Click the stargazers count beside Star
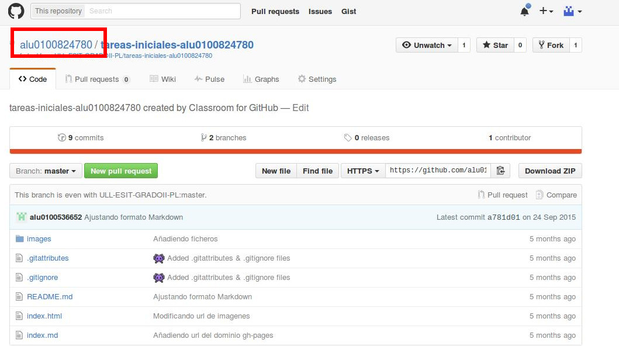This screenshot has width=619, height=346. pos(520,45)
